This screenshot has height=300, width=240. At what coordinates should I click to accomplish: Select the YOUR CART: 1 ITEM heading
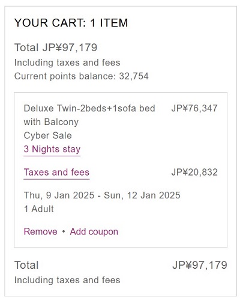coord(71,23)
